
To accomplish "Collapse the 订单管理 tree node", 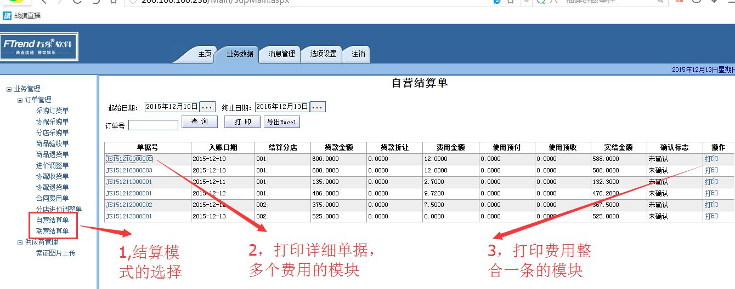I will (x=20, y=100).
